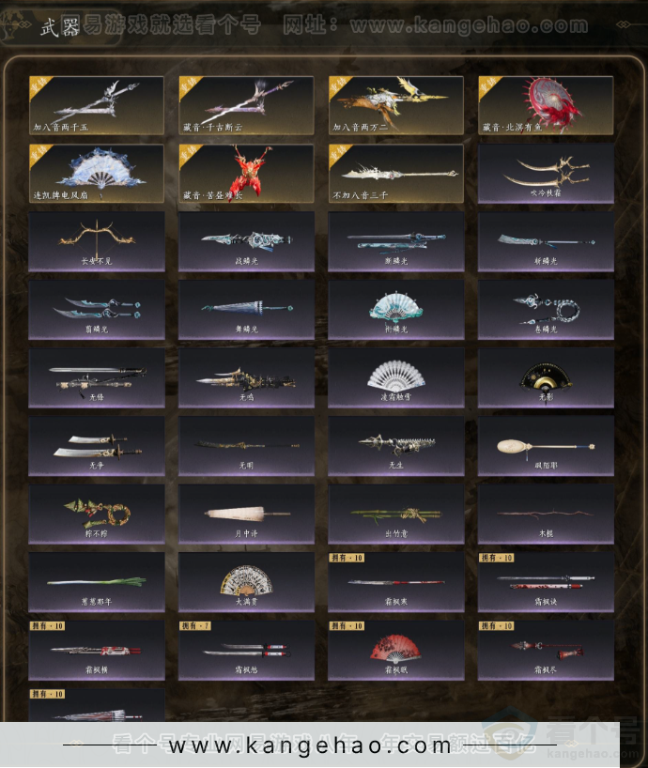Select the 藏音·北溟有鱼 red umbrella weapon
This screenshot has height=768, width=648.
click(x=546, y=105)
